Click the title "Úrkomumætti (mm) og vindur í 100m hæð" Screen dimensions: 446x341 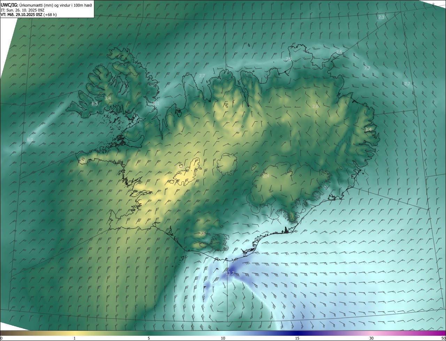[56, 5]
